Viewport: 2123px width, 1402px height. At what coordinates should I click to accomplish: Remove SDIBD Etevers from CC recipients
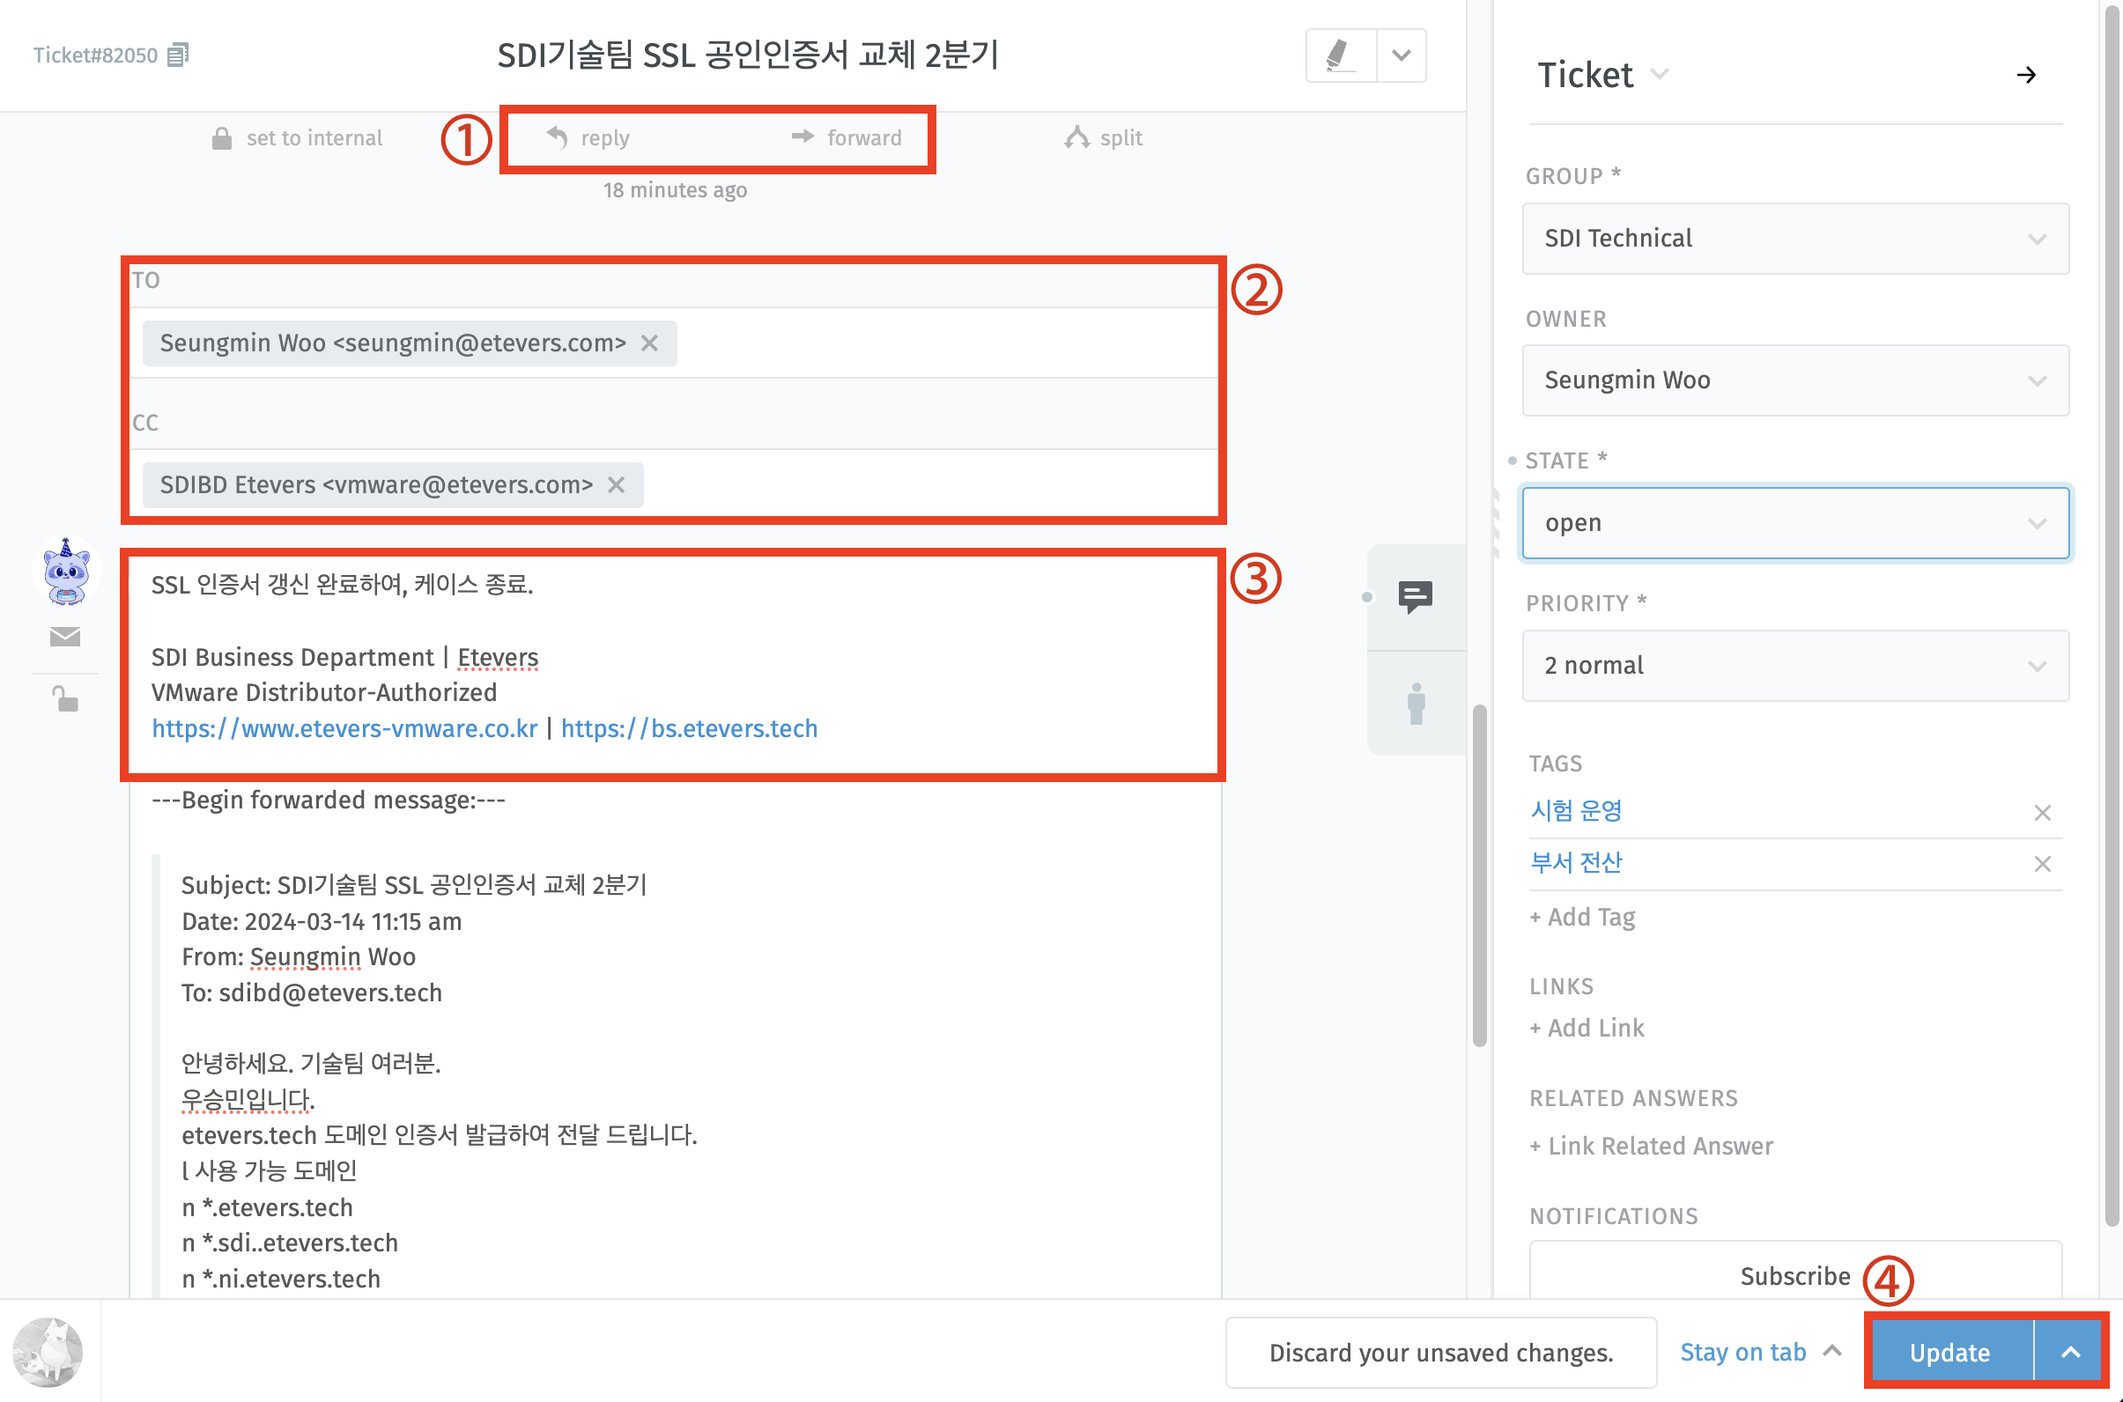pos(616,484)
